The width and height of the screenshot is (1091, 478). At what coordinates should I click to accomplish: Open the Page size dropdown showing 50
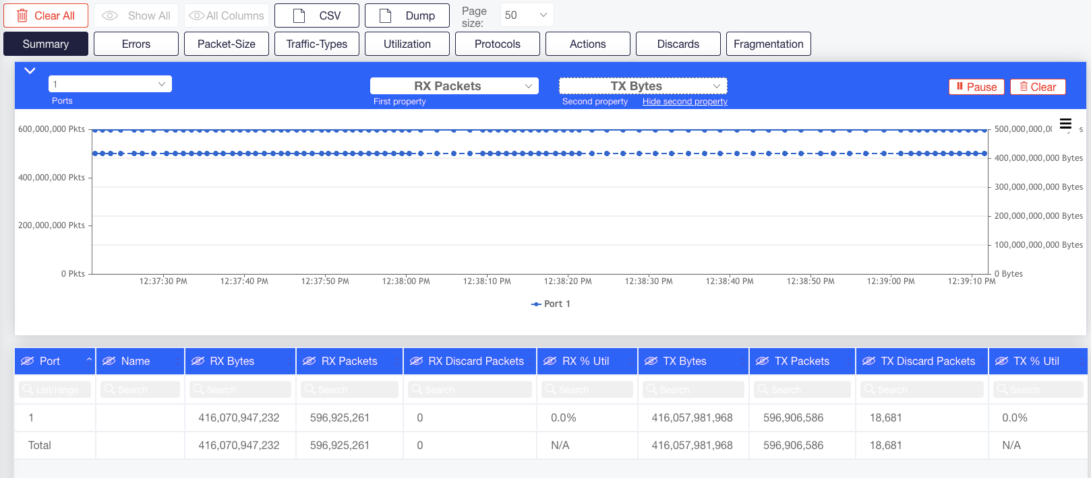click(527, 15)
